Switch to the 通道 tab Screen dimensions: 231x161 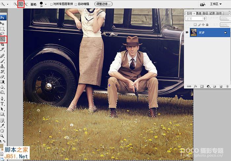(x=199, y=13)
